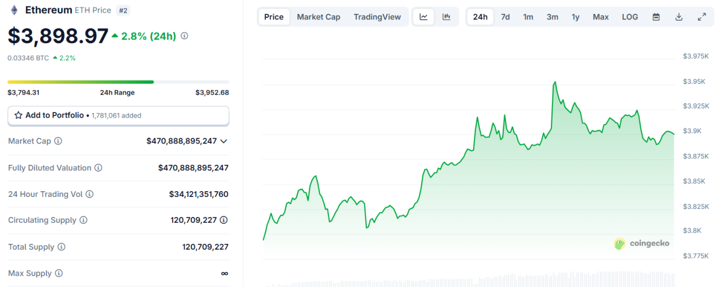This screenshot has width=716, height=287.
Task: Switch to Market Cap tab
Action: tap(318, 17)
